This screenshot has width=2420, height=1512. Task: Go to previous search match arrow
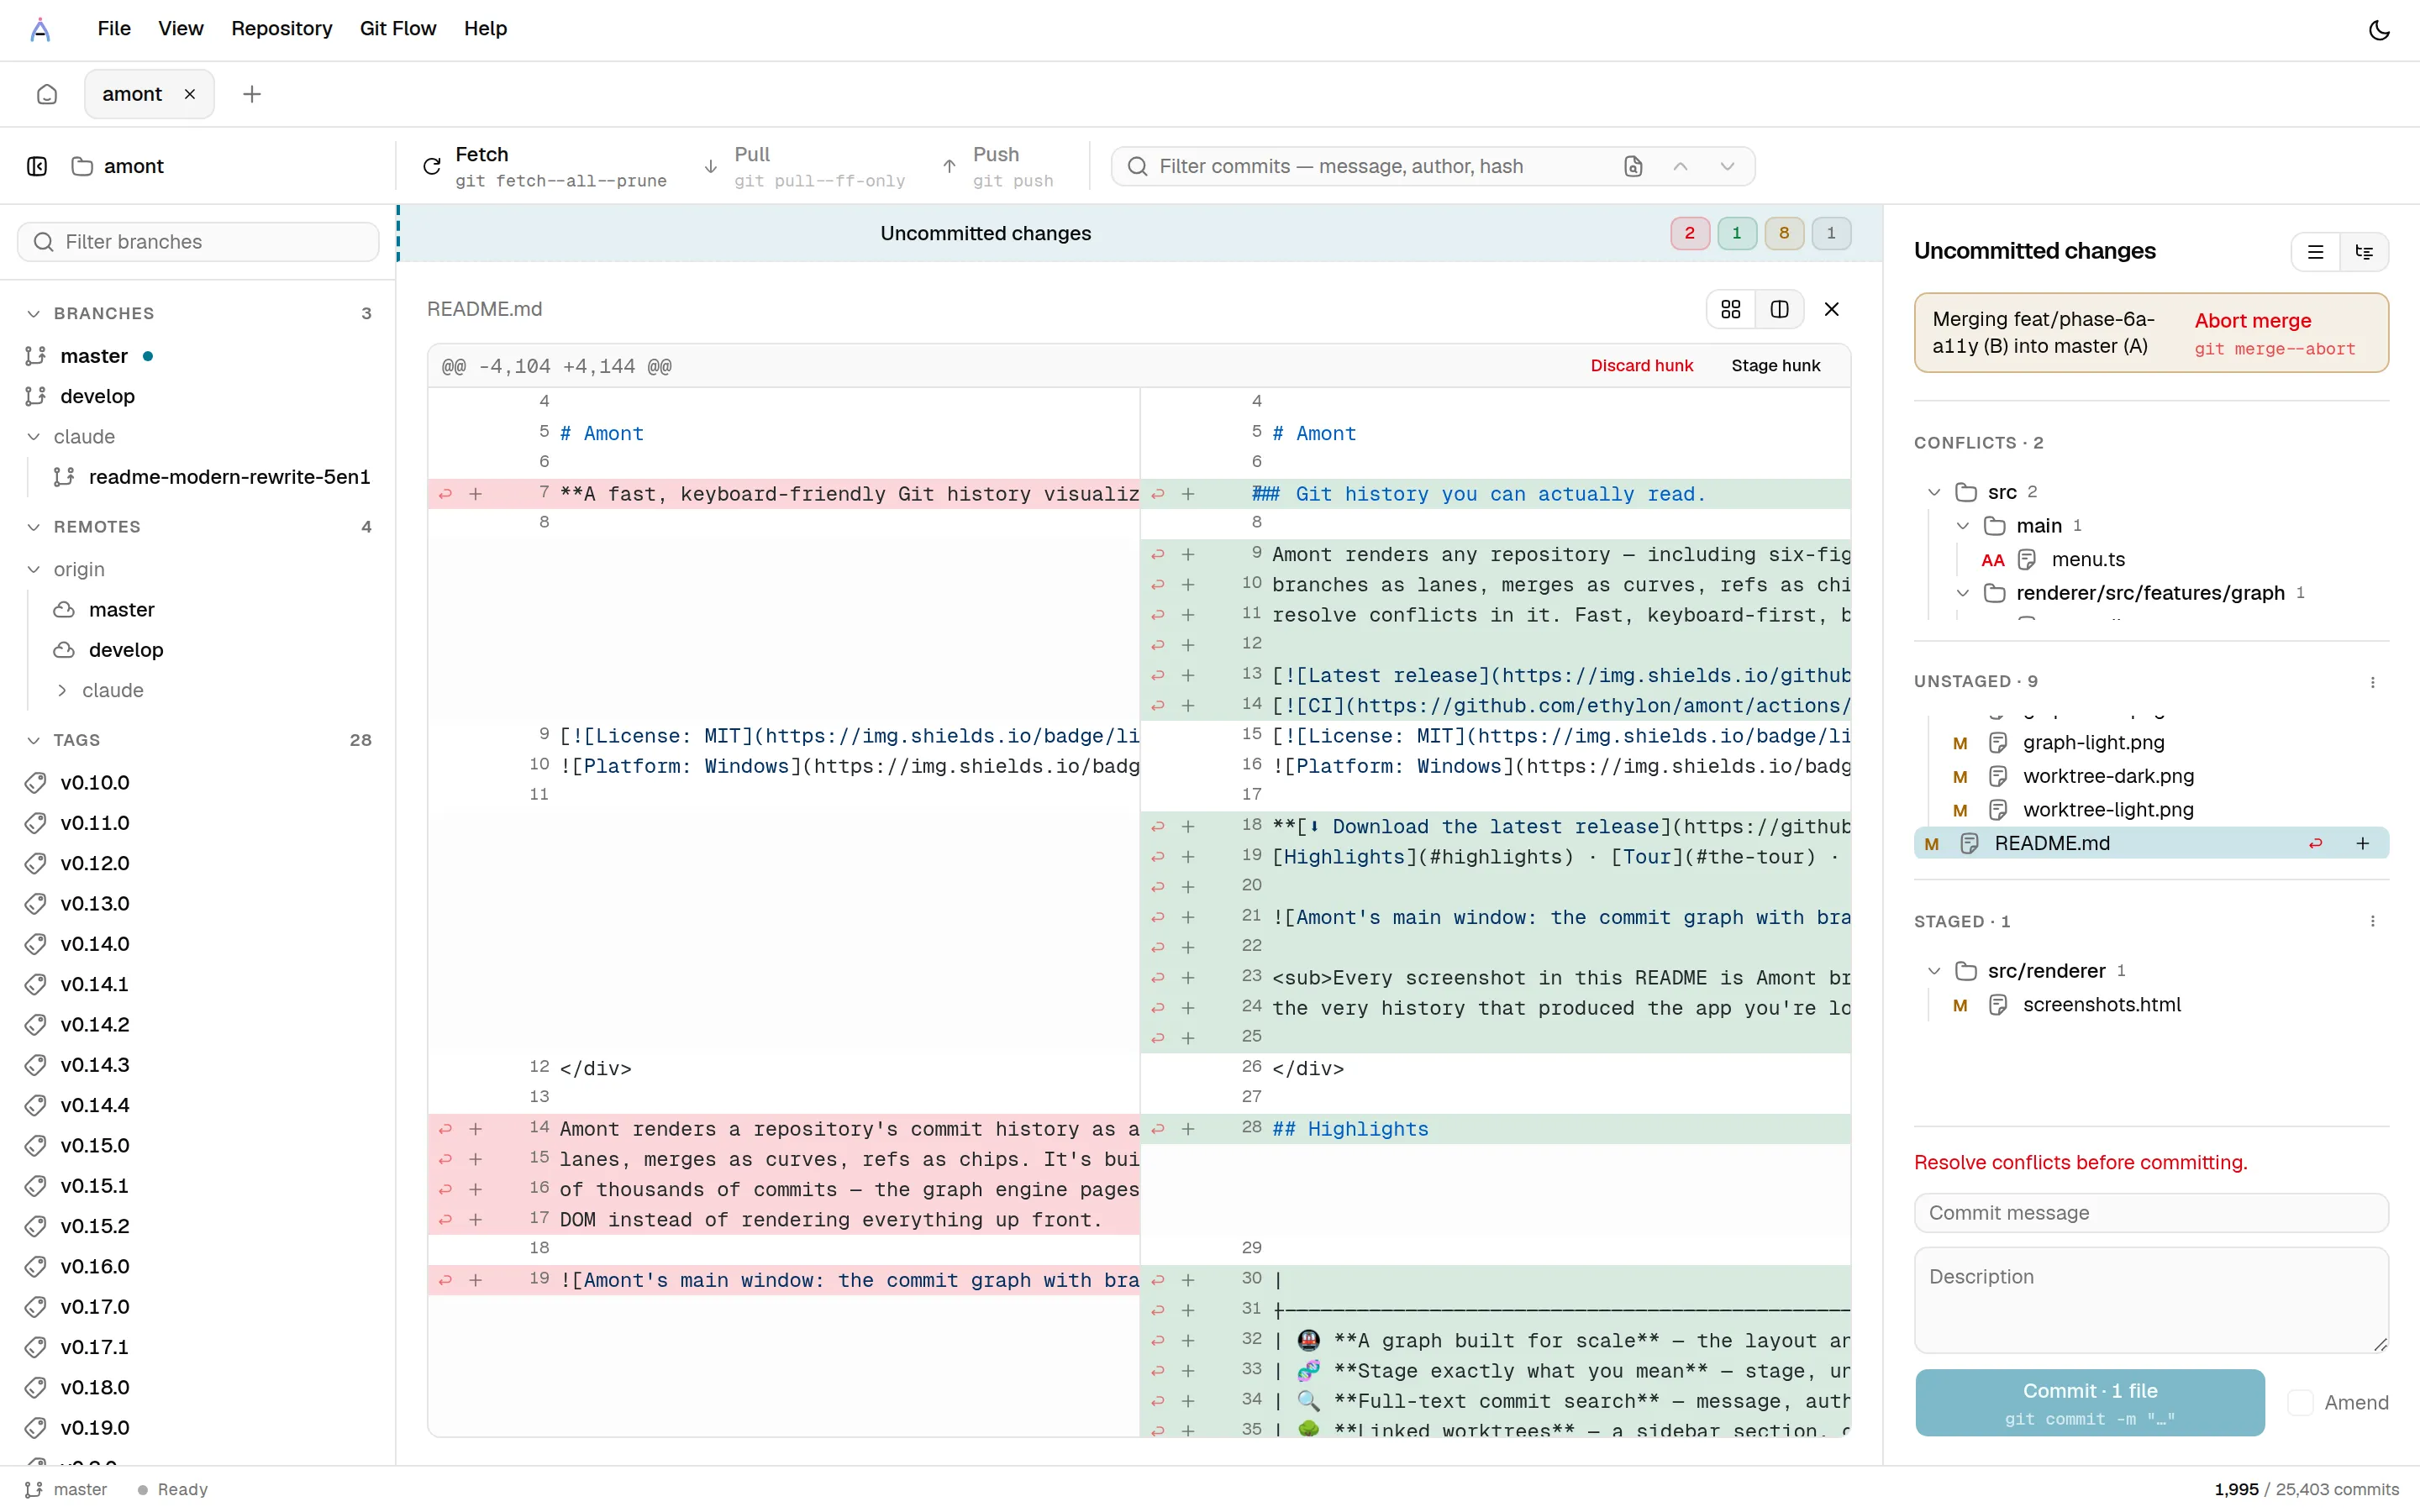(x=1681, y=166)
